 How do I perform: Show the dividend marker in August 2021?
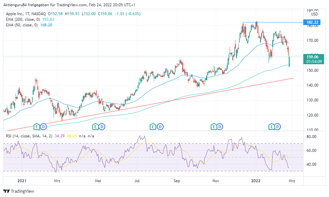point(160,127)
